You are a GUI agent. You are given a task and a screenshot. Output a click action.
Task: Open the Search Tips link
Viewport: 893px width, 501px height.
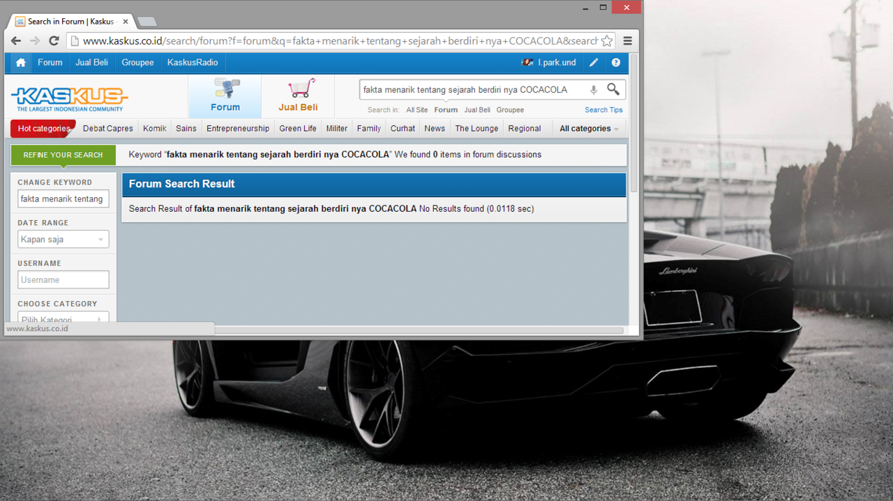click(603, 110)
